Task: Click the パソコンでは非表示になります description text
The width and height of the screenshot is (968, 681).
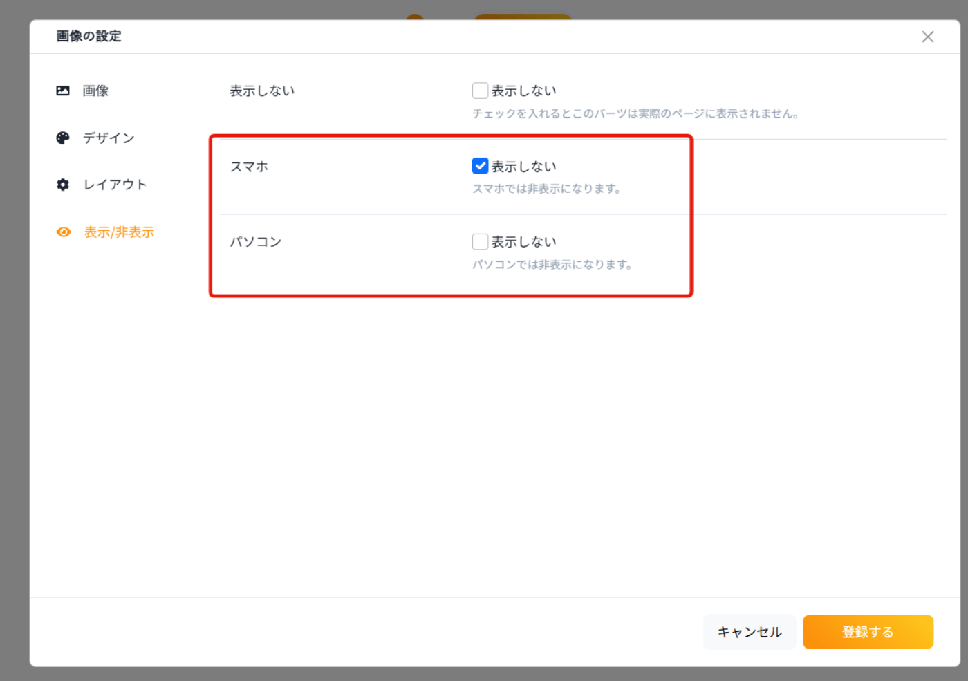Action: pyautogui.click(x=552, y=264)
